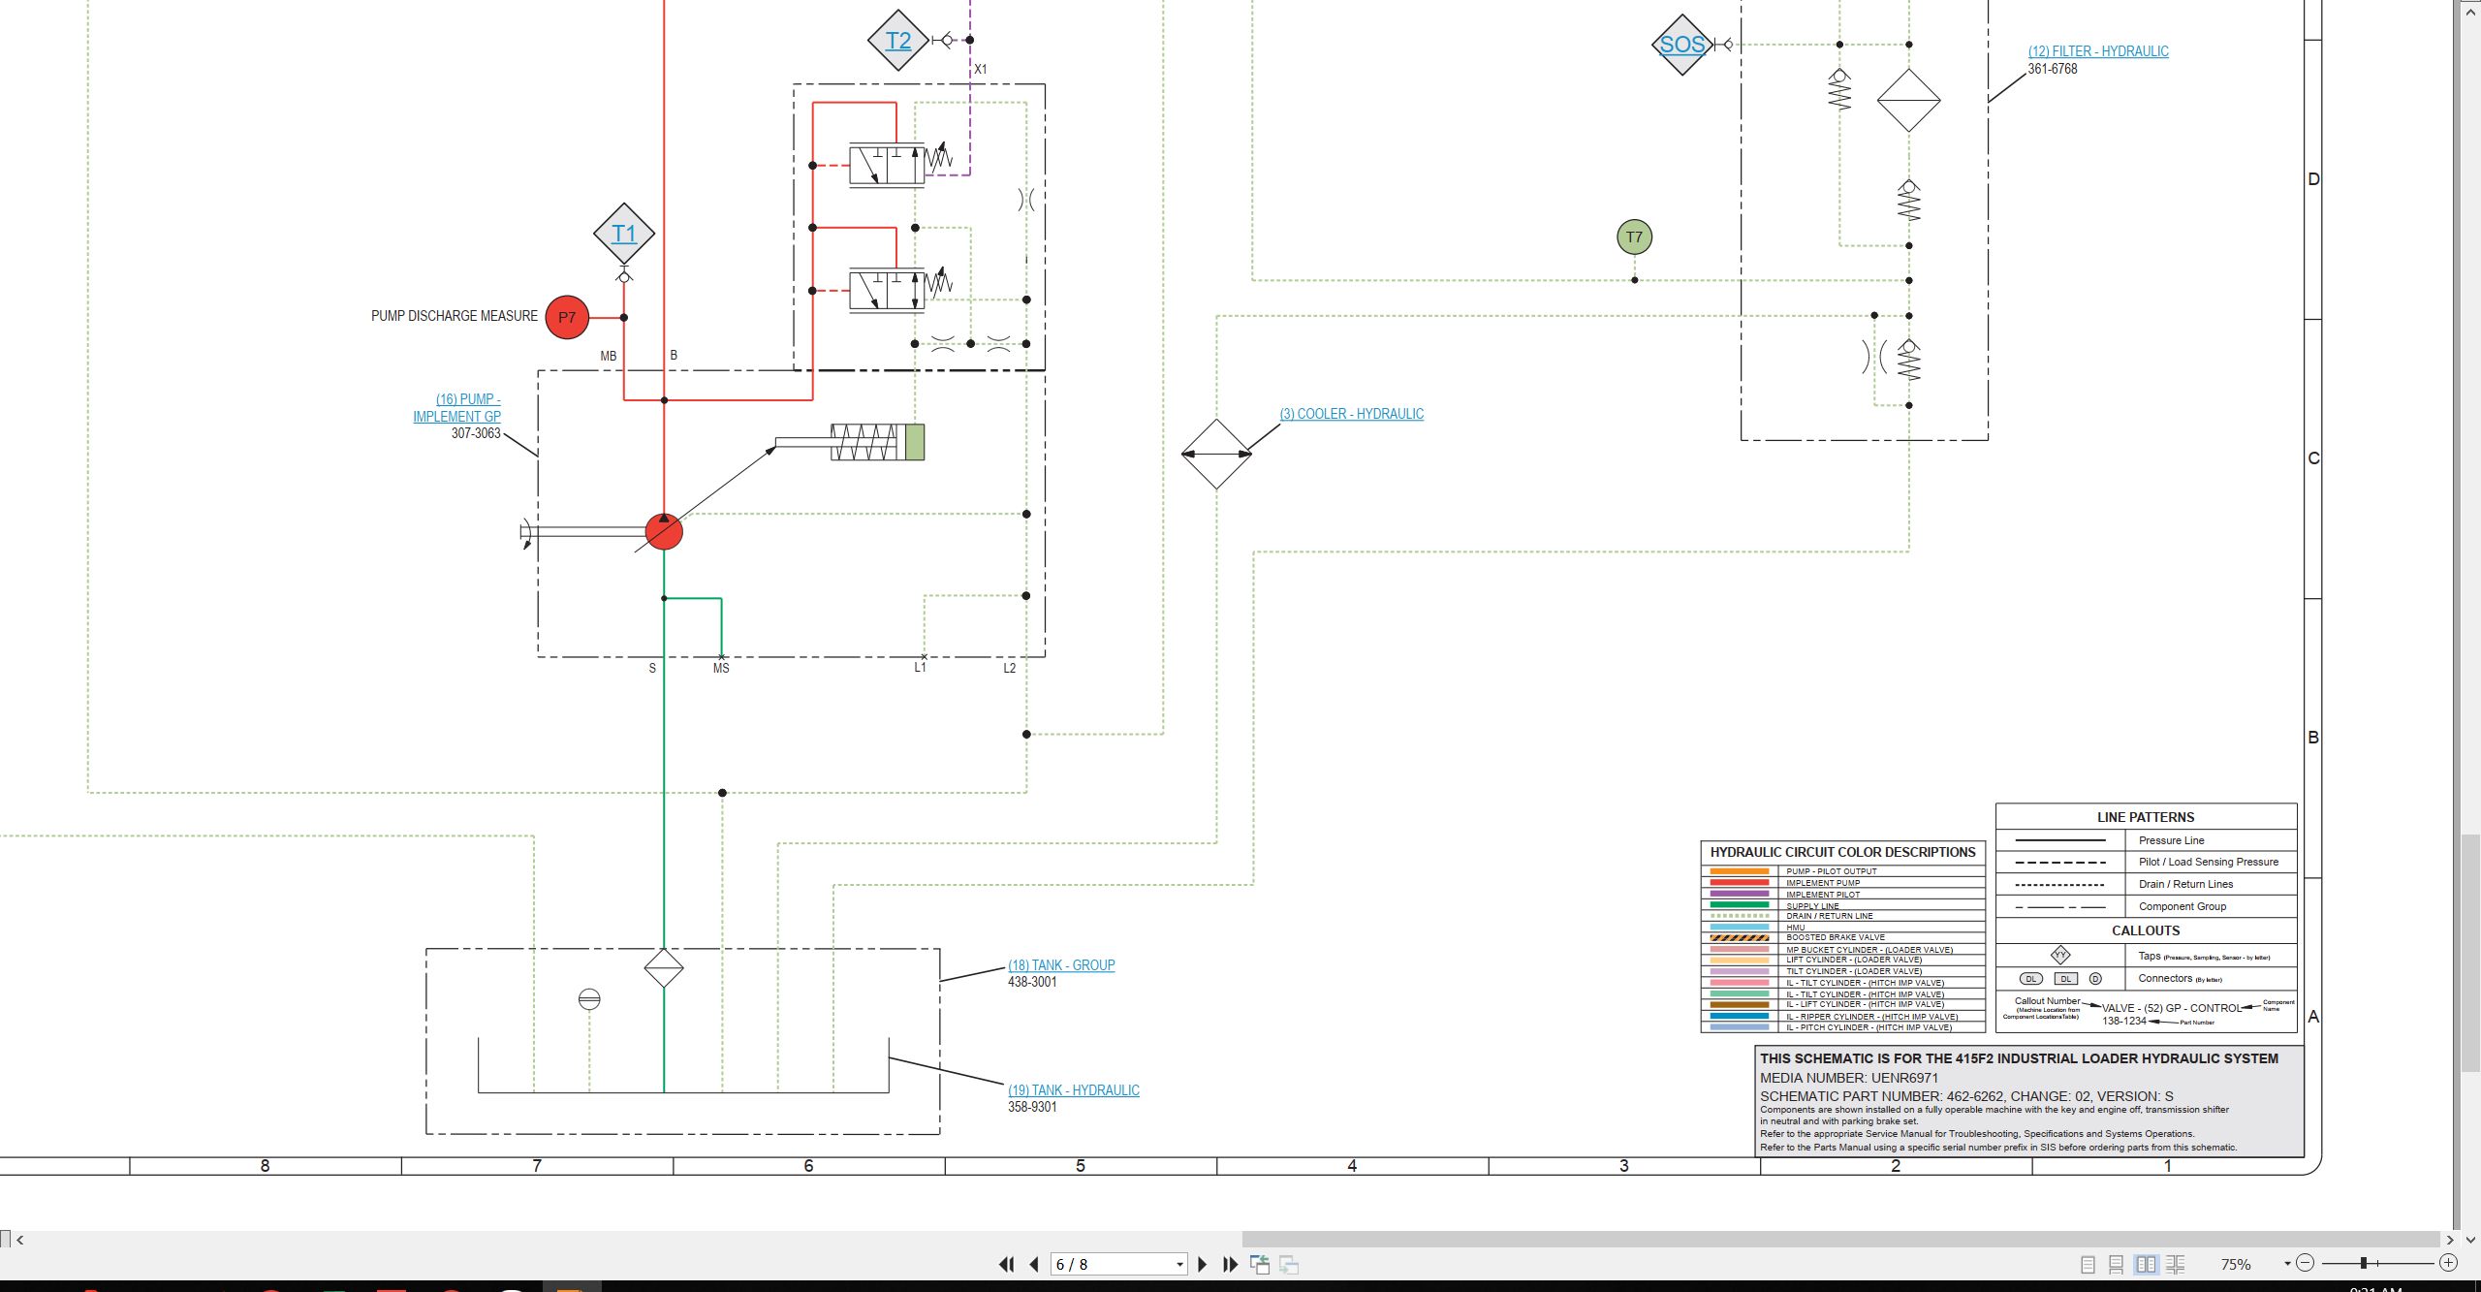The height and width of the screenshot is (1292, 2481).
Task: Go to the first page
Action: click(1006, 1264)
